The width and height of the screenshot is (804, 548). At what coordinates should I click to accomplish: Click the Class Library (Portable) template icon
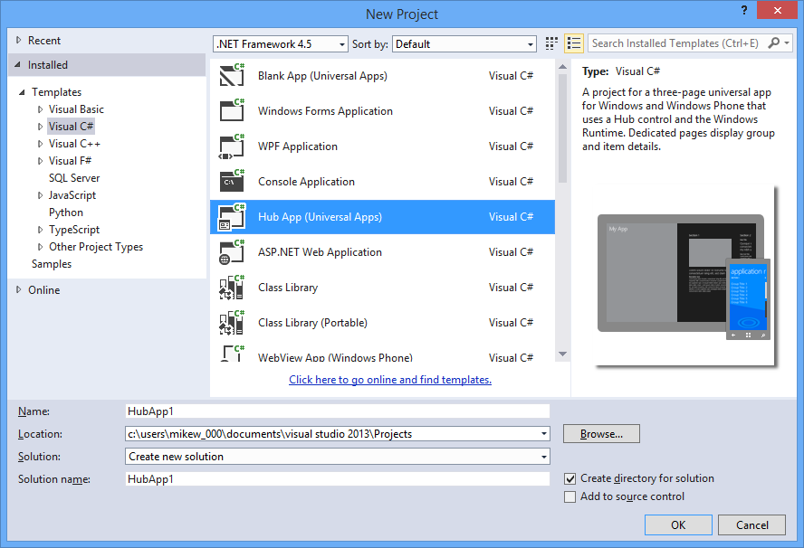click(x=232, y=322)
